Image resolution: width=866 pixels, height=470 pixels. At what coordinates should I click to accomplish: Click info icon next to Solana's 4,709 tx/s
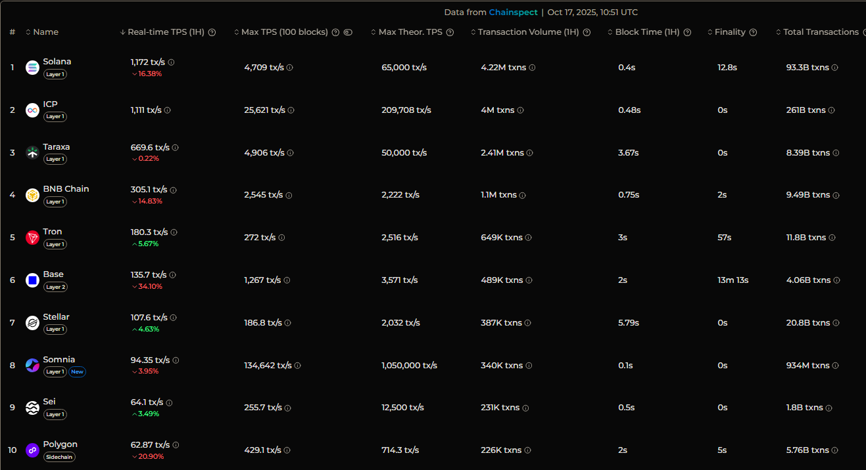pyautogui.click(x=290, y=68)
